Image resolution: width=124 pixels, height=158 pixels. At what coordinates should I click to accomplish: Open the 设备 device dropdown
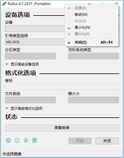pos(35,28)
